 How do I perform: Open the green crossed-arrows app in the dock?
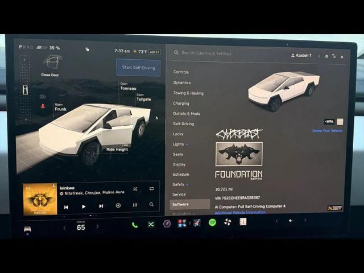pyautogui.click(x=151, y=224)
